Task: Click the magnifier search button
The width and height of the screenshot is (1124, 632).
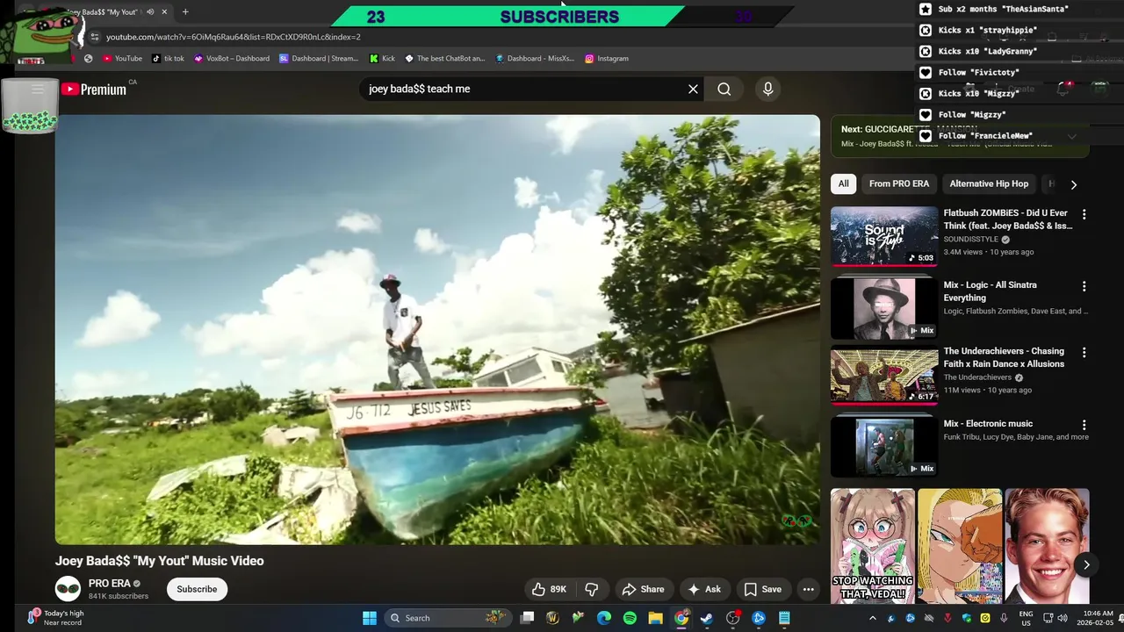Action: coord(724,89)
